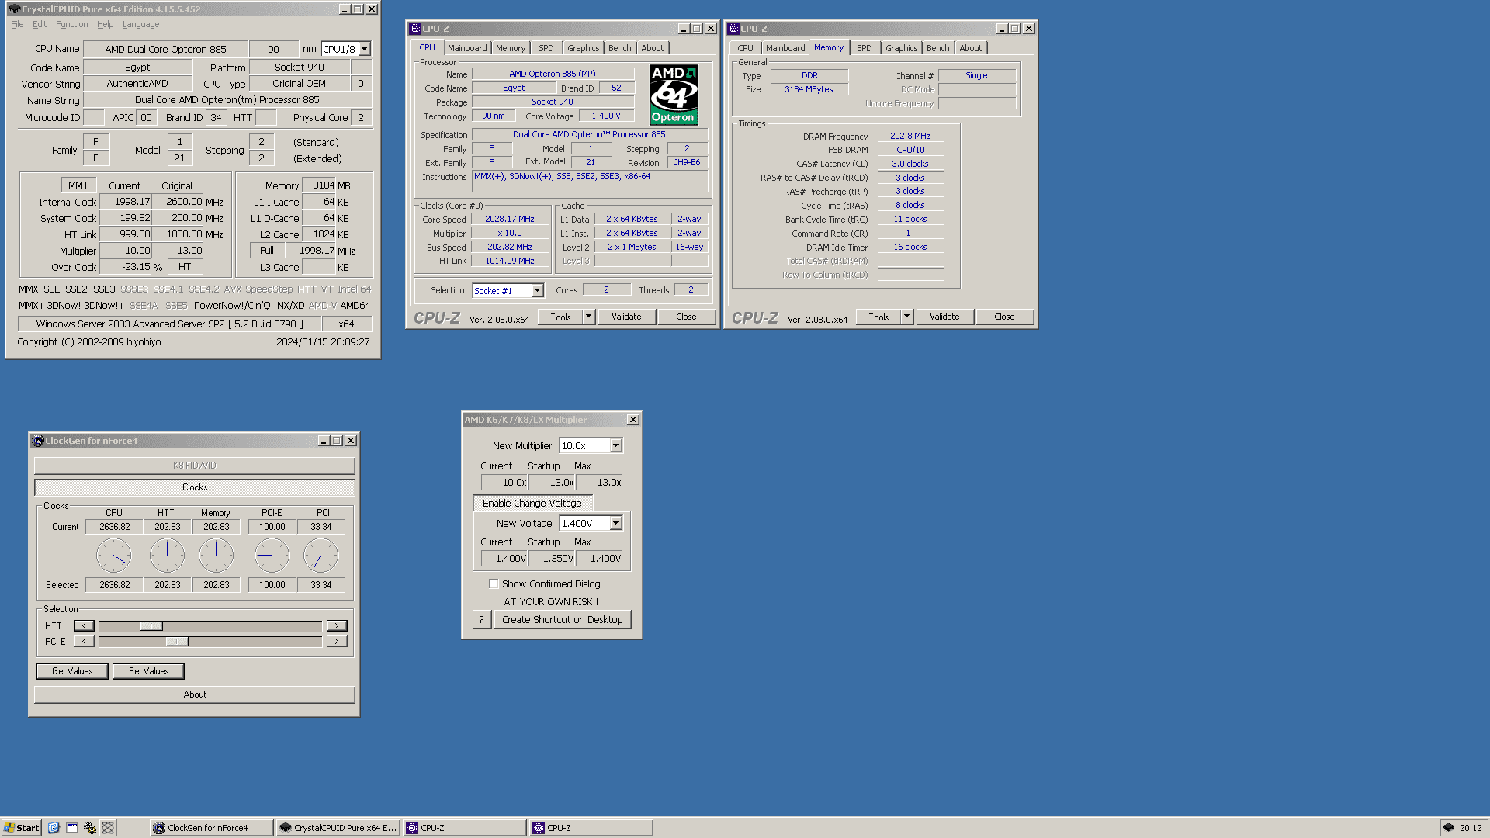
Task: Open the Function menu in CrystalCPUID
Action: [71, 24]
